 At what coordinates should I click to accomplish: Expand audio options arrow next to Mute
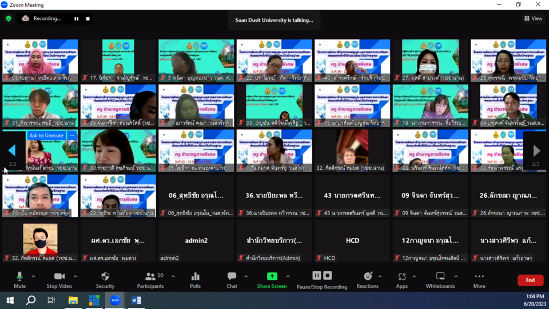[33, 276]
